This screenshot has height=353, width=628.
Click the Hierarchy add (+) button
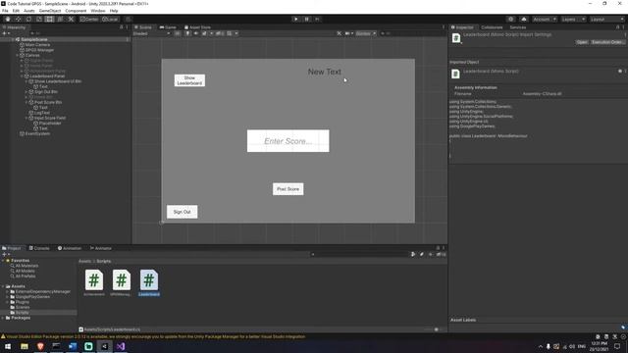4,33
